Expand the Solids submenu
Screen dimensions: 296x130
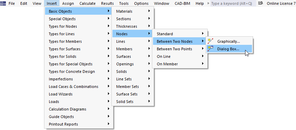point(133,71)
